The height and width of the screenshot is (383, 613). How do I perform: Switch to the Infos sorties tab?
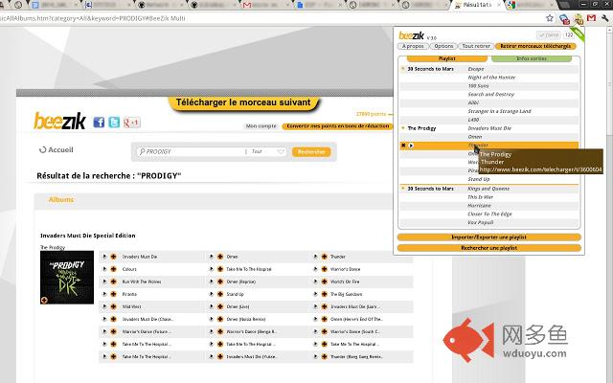(532, 58)
